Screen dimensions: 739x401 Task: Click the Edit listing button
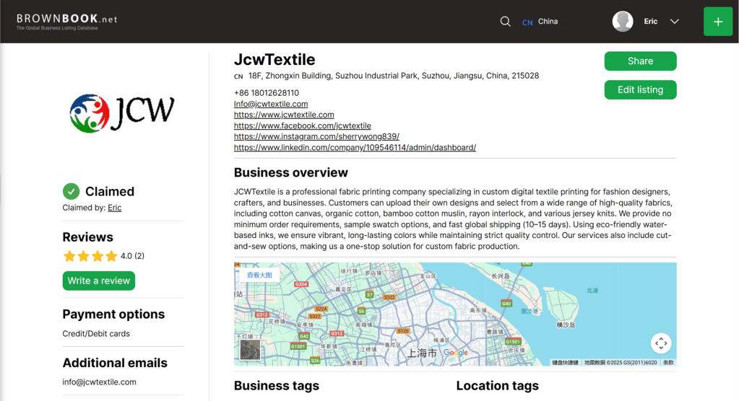click(640, 90)
